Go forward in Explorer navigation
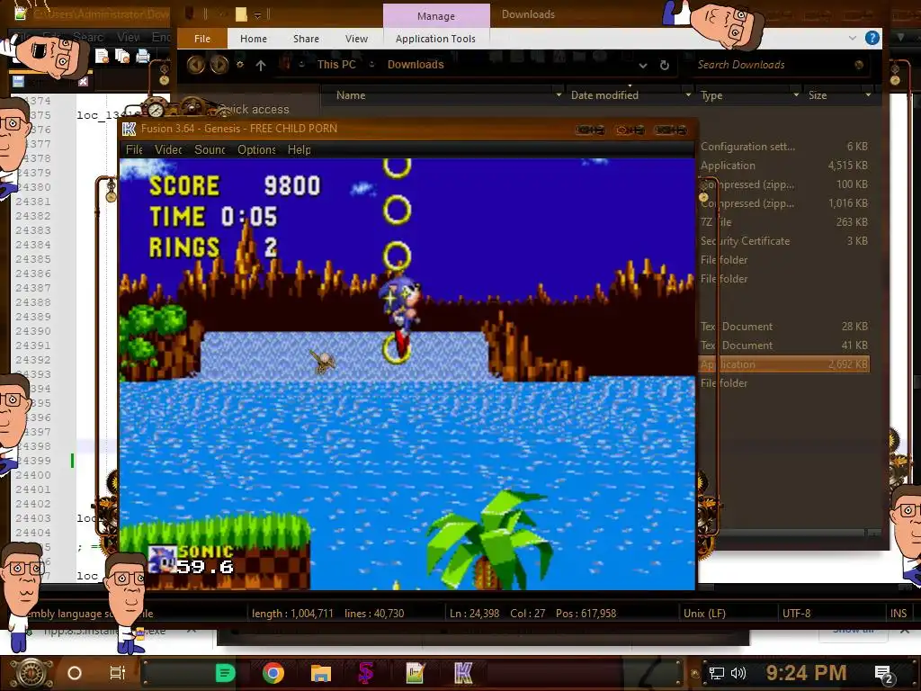This screenshot has height=691, width=921. click(x=219, y=64)
